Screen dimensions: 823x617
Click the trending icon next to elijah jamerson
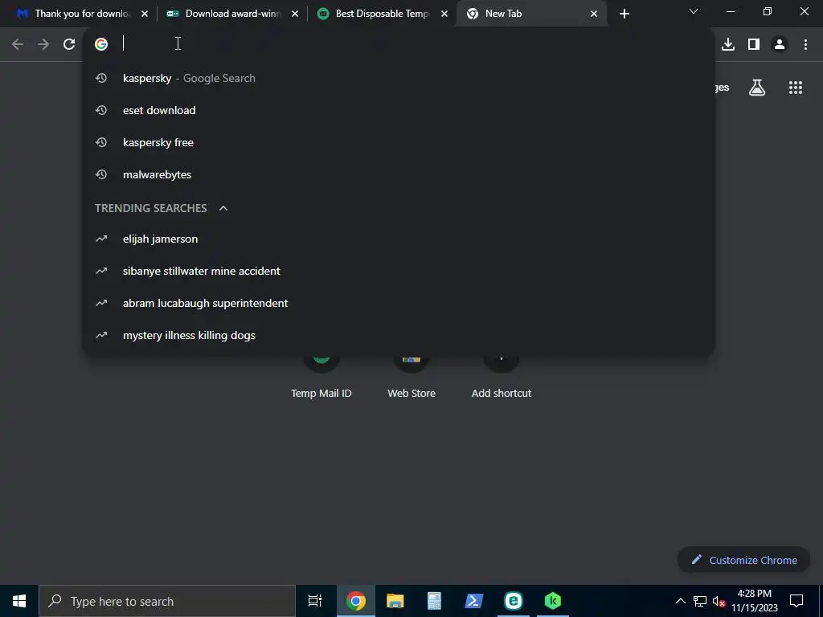tap(101, 239)
